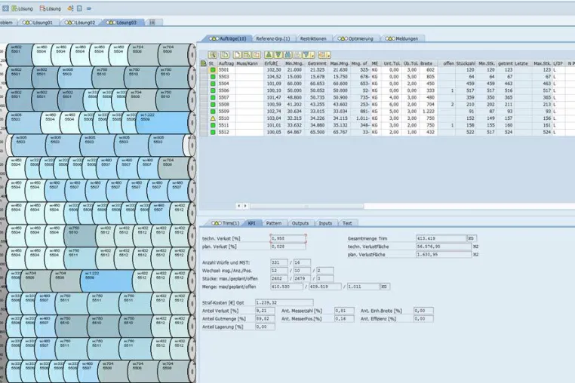This screenshot has width=575, height=383.
Task: Click the red Lösung delete button
Action: coord(51,8)
